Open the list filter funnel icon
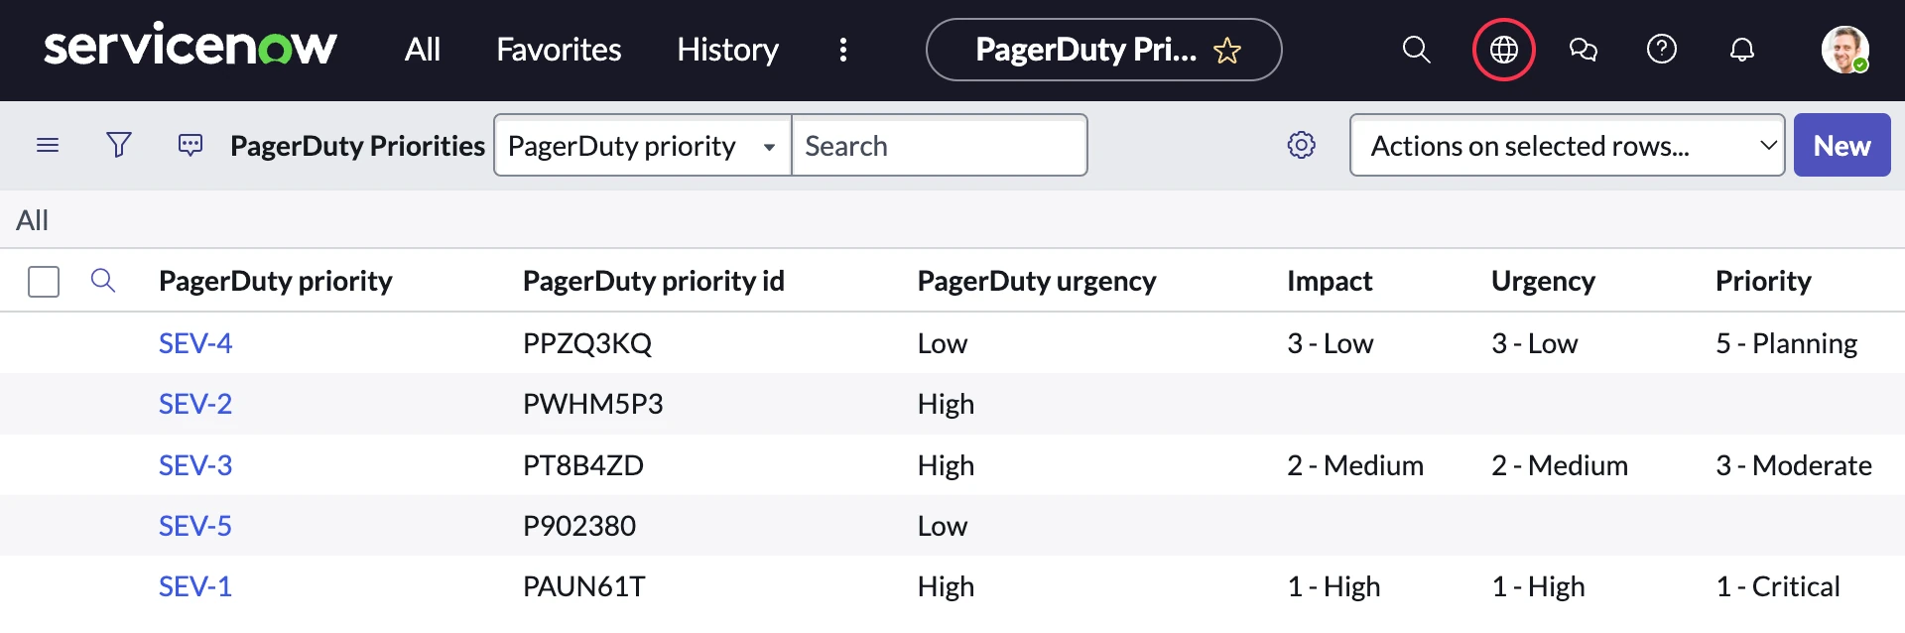The image size is (1905, 633). click(119, 146)
